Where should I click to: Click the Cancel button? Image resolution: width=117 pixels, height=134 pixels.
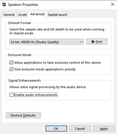point(80,129)
